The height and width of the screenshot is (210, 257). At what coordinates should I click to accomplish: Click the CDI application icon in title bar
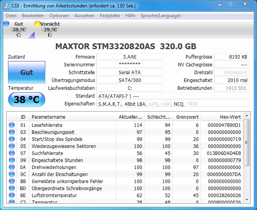[x=6, y=6]
